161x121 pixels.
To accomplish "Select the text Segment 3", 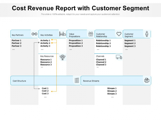I will [x=130, y=46].
